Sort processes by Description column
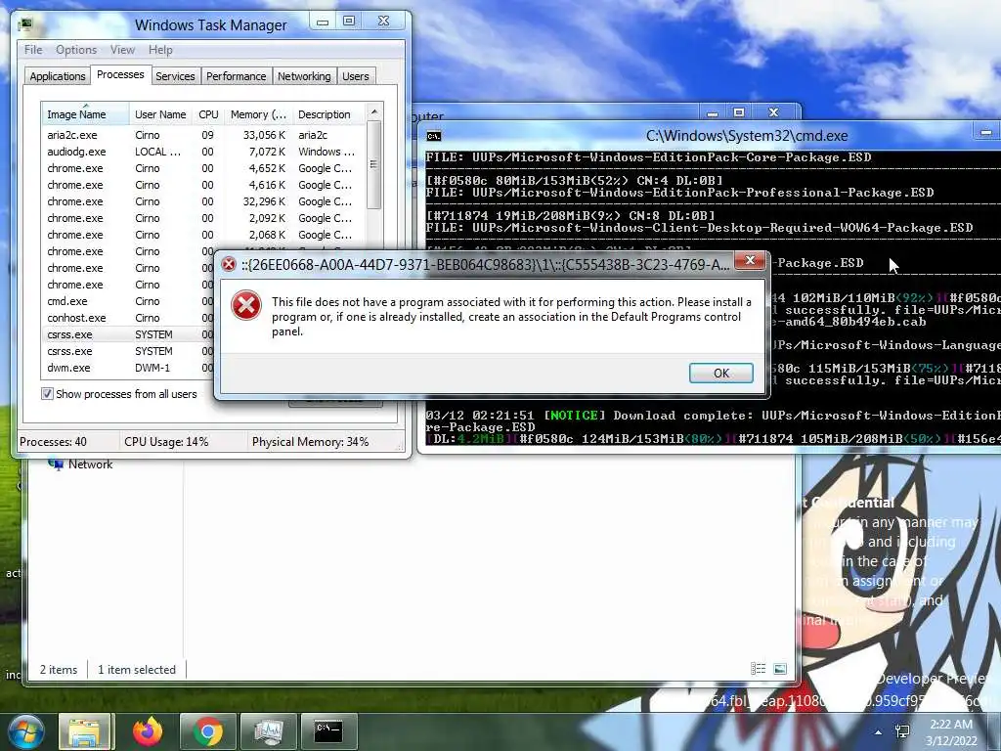The height and width of the screenshot is (751, 1001). click(x=328, y=114)
